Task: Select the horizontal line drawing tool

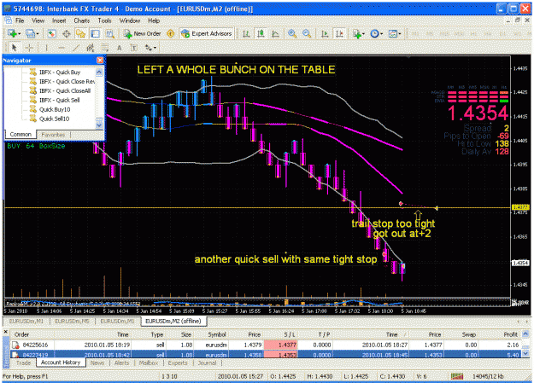Action: (62, 48)
